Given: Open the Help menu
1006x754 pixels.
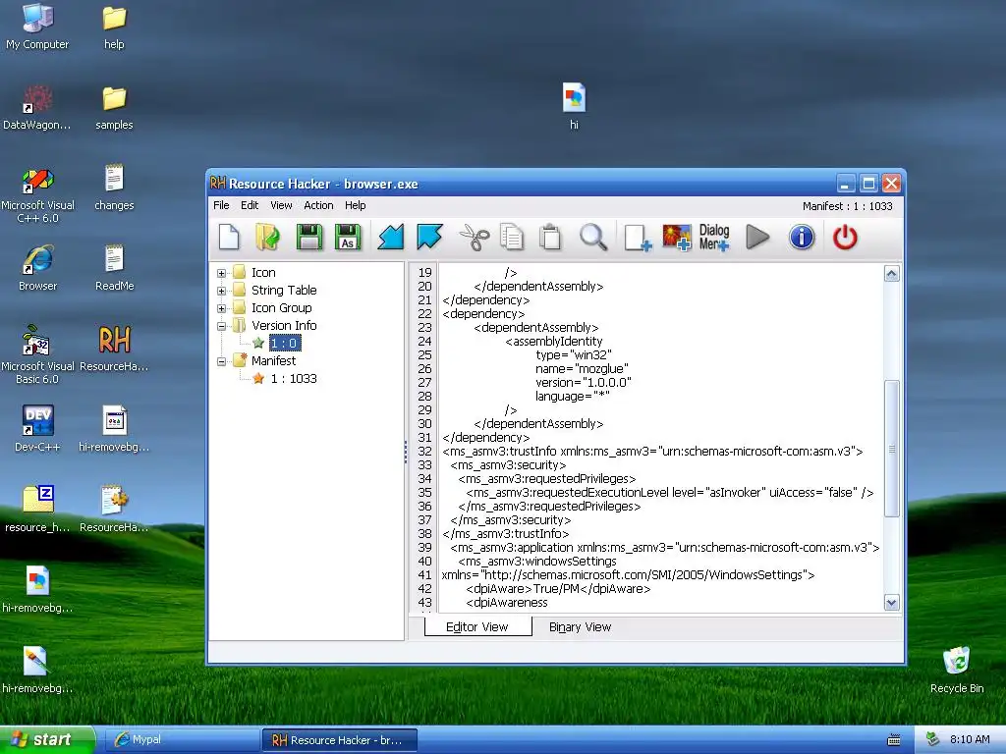Looking at the screenshot, I should point(356,205).
